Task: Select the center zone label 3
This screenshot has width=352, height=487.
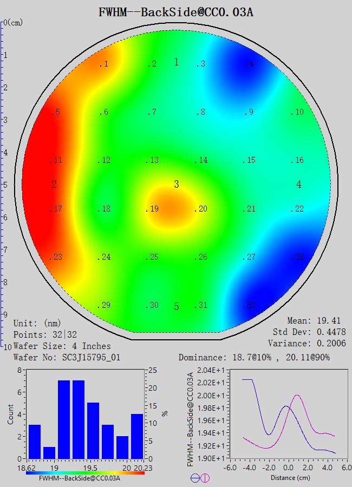Action: click(x=177, y=185)
